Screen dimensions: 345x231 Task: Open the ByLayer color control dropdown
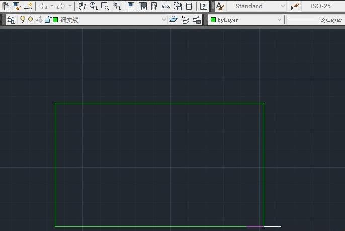click(245, 20)
